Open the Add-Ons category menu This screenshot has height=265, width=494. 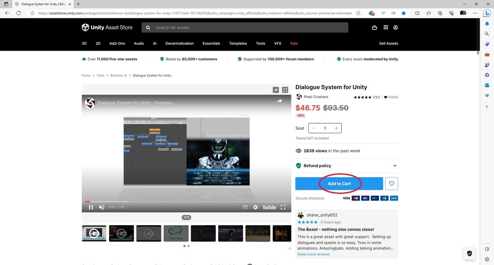coord(117,44)
